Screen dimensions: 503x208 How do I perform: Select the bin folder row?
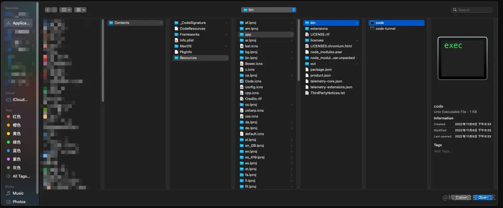(x=331, y=23)
